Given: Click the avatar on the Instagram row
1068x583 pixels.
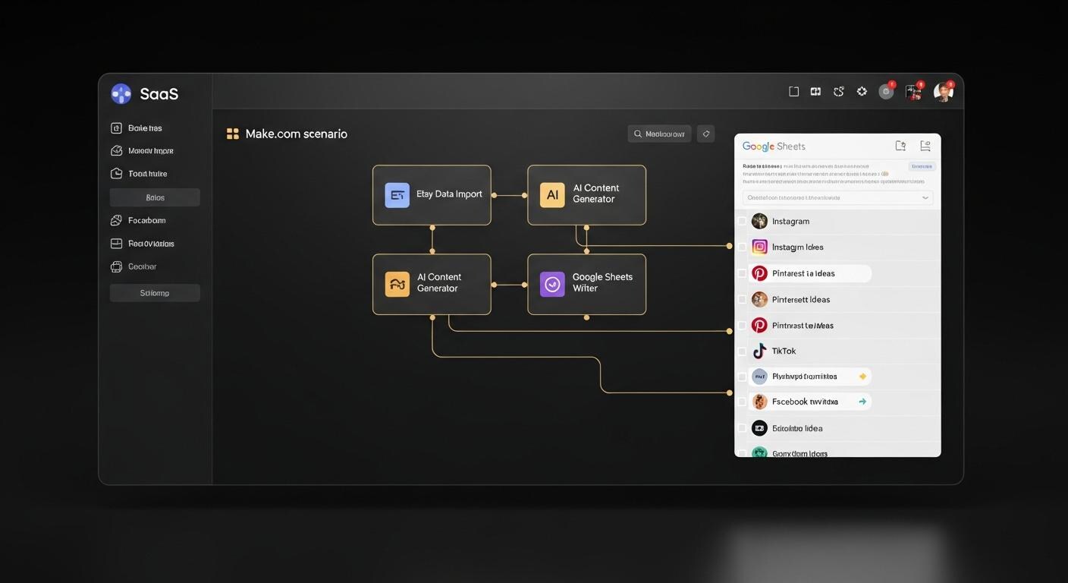Looking at the screenshot, I should tap(759, 221).
